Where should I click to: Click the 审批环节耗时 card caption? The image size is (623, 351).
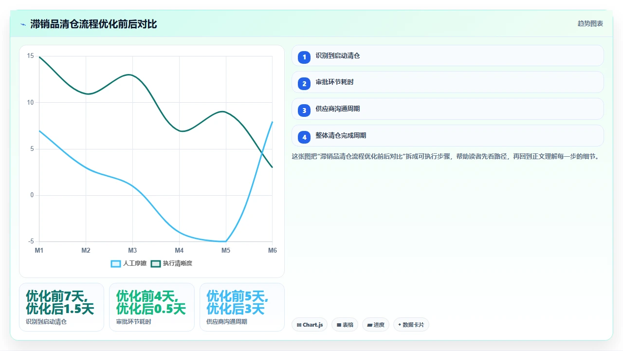click(133, 322)
